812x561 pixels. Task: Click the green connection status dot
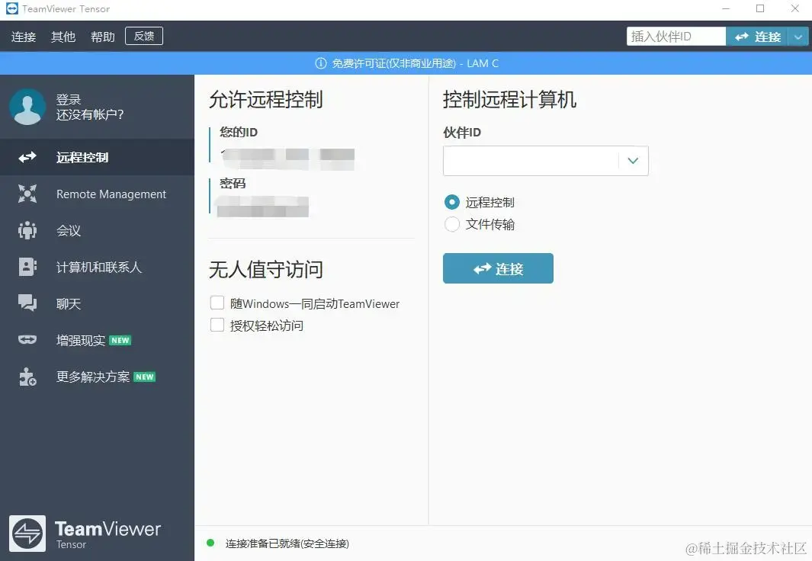[210, 543]
